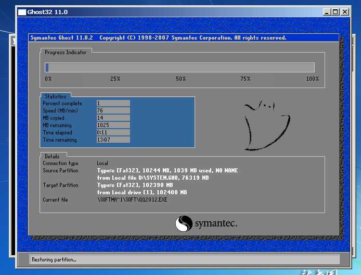
Task: Click the 25% progress marker
Action: click(115, 79)
